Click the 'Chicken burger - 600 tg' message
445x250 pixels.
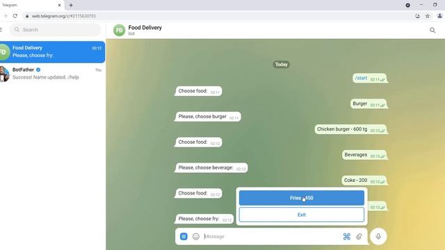click(350, 129)
